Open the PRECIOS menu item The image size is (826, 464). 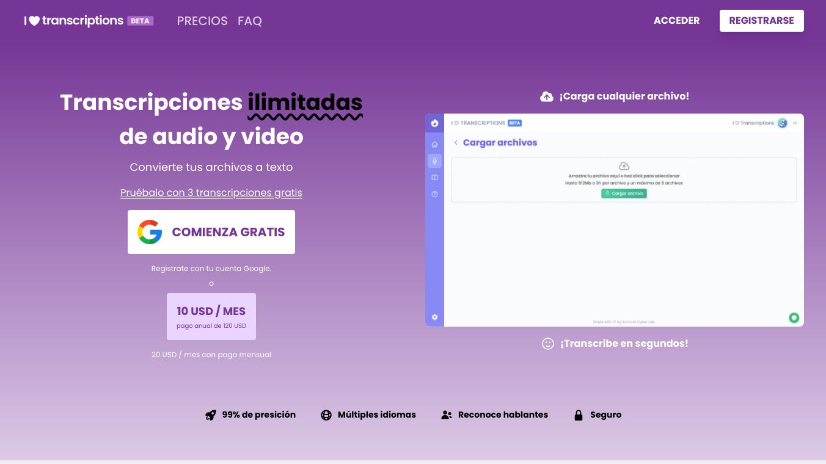pos(202,21)
